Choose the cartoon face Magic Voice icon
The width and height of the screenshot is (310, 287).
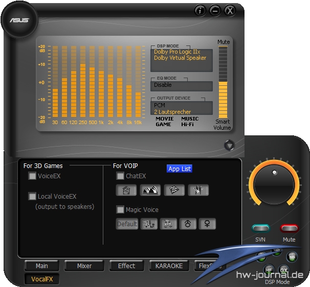168,224
